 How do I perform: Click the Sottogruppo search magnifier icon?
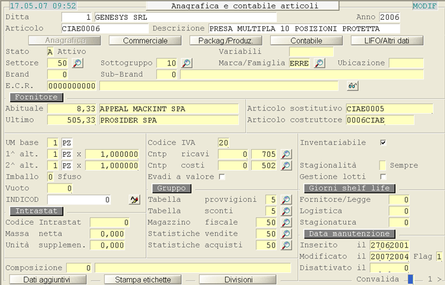tap(186, 63)
